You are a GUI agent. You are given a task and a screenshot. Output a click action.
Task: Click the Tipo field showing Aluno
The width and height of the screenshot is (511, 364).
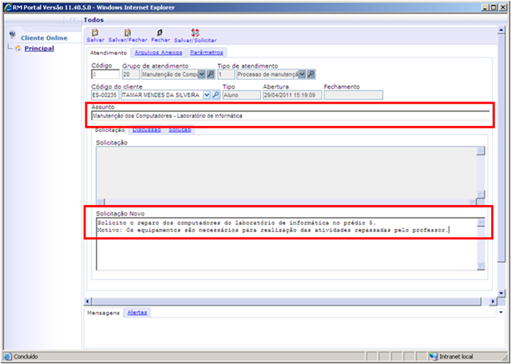click(x=242, y=95)
